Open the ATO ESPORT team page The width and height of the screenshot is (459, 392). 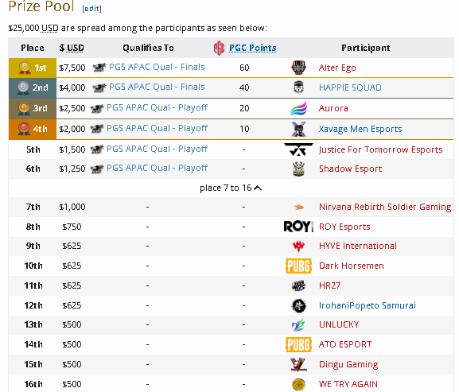(345, 344)
